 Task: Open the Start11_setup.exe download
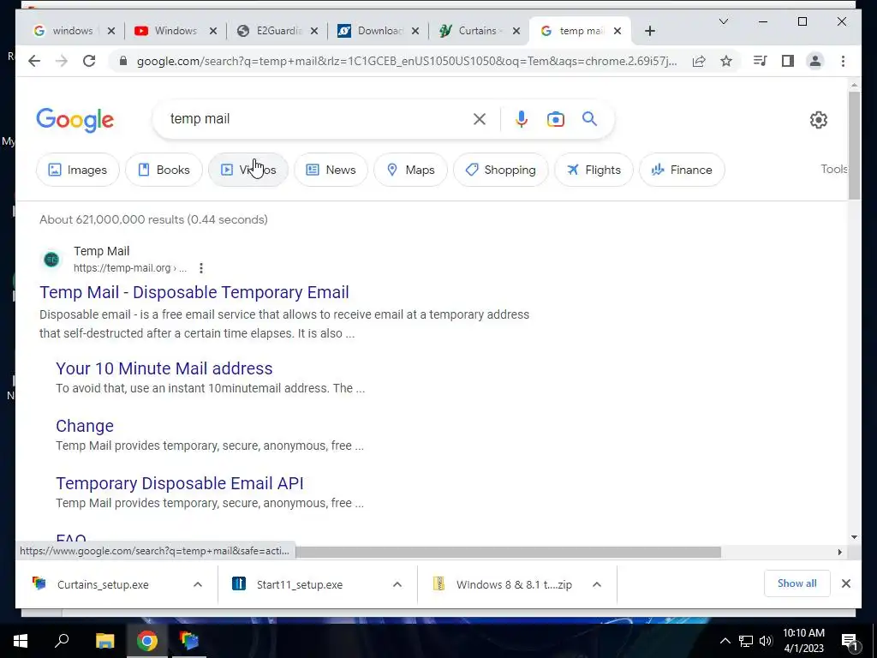click(x=299, y=584)
